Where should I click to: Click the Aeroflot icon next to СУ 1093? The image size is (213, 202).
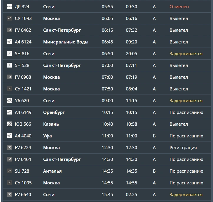click(x=9, y=18)
